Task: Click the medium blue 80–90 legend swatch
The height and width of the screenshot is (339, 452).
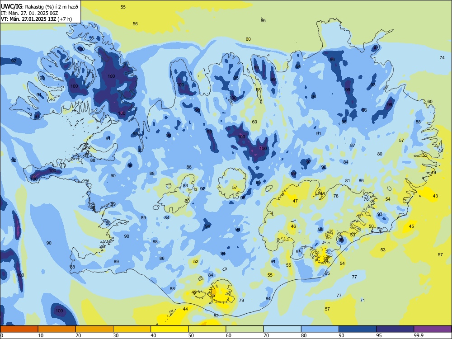Action: point(320,329)
